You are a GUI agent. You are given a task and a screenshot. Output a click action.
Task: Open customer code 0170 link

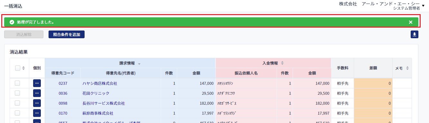(63, 113)
